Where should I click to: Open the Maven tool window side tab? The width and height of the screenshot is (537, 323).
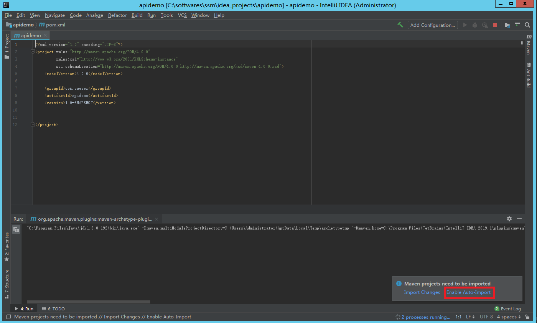click(529, 44)
